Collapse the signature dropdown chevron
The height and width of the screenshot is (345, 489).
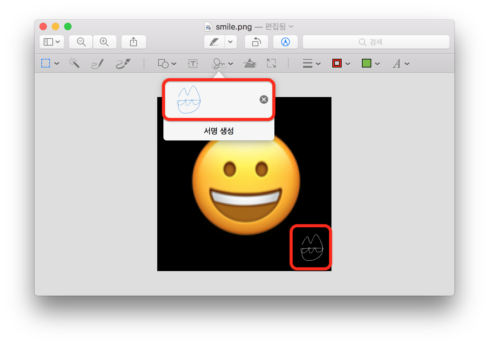tap(231, 64)
